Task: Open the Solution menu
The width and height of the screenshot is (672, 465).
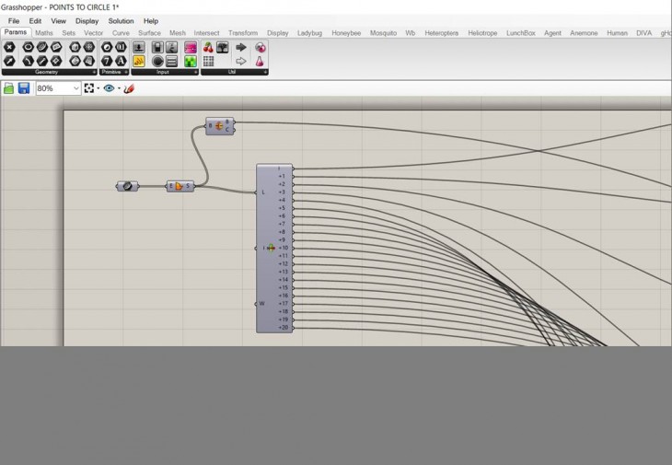Action: coord(121,20)
